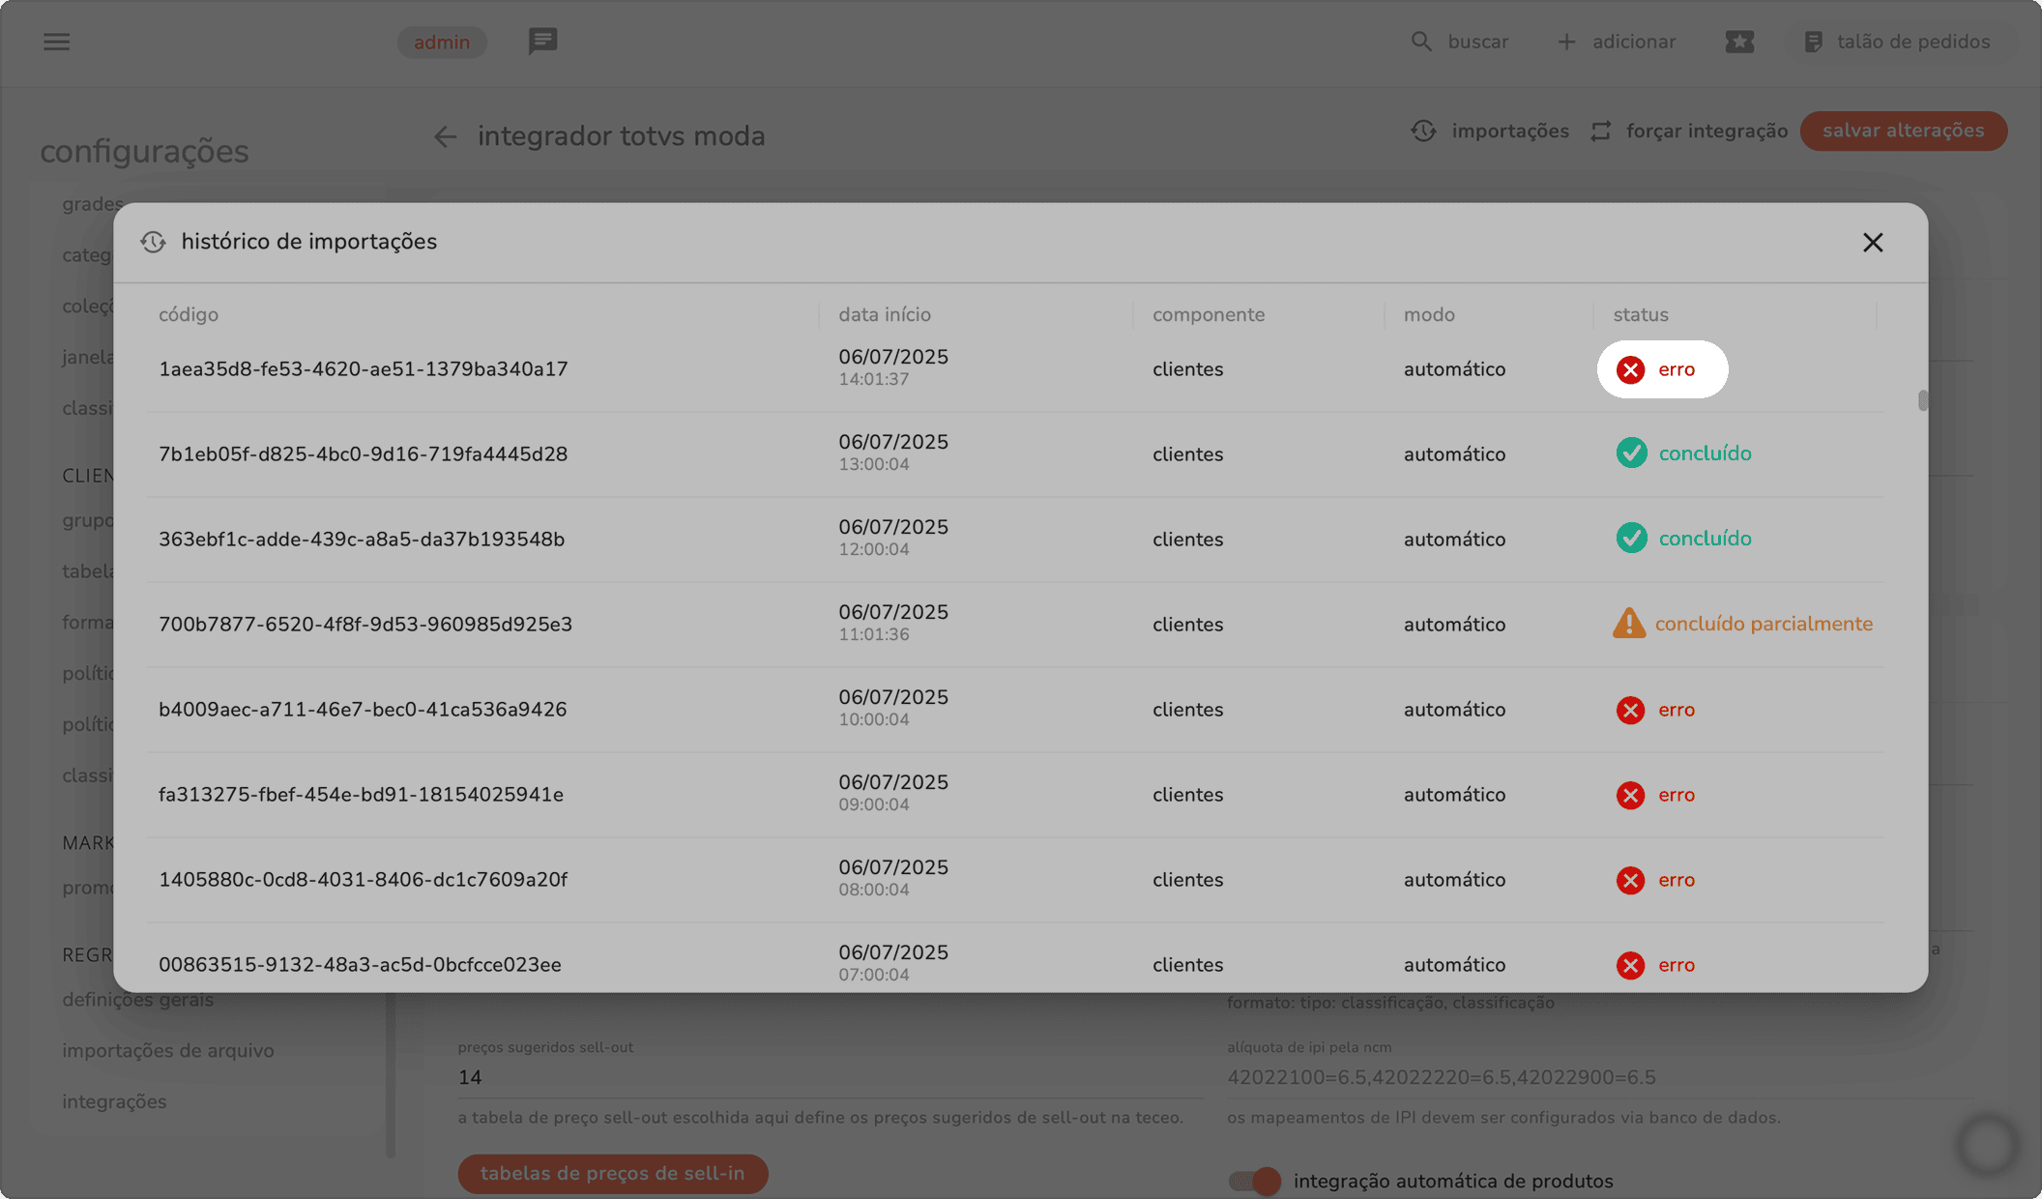Click salvar alterações button

tap(1904, 131)
